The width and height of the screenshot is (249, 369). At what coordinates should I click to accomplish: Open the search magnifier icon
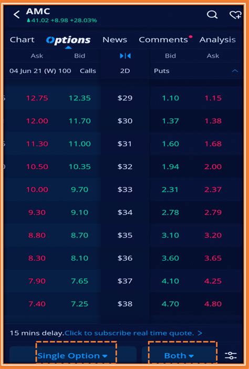[x=212, y=15]
